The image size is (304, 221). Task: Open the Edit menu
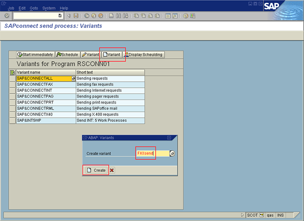click(22, 8)
